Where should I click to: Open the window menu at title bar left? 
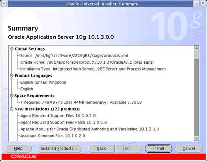point(4,3)
